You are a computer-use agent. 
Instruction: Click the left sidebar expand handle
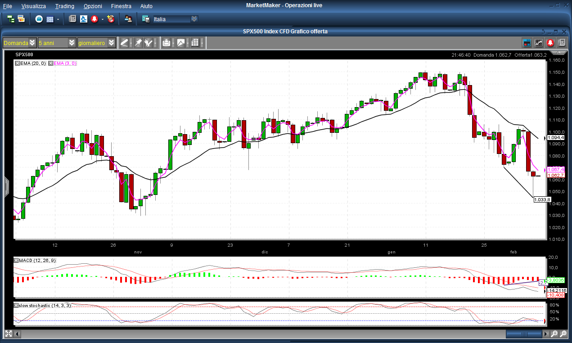pos(6,186)
